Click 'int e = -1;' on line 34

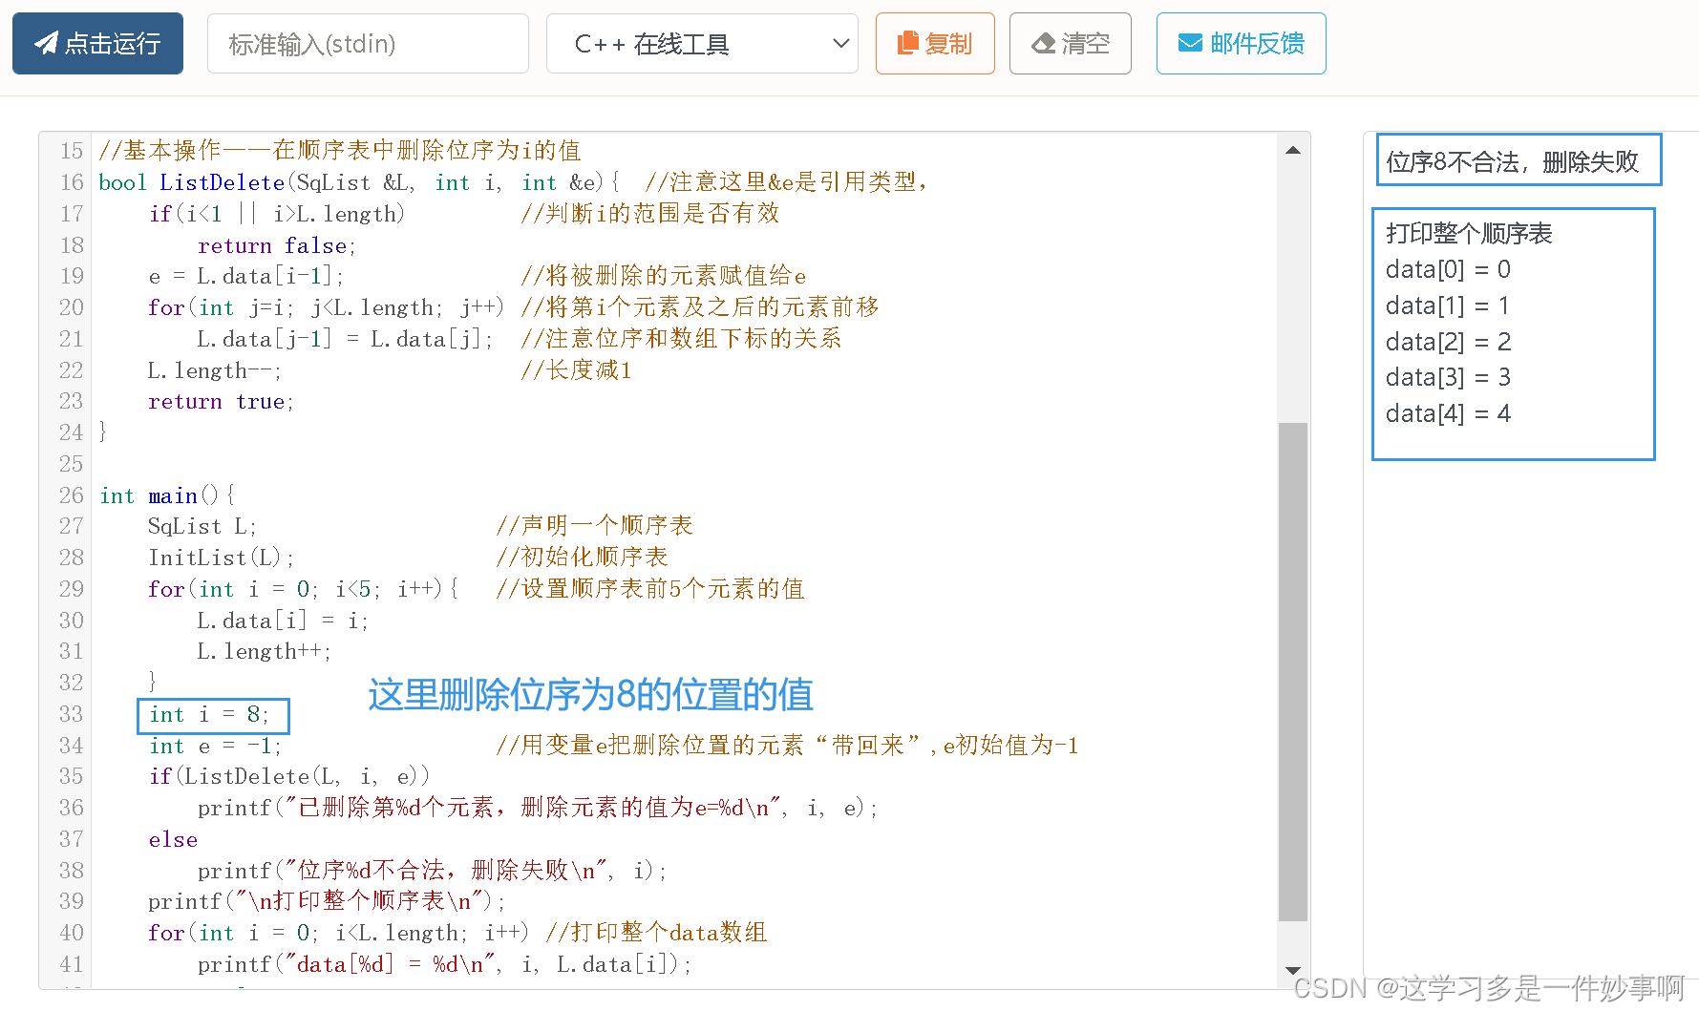click(216, 746)
